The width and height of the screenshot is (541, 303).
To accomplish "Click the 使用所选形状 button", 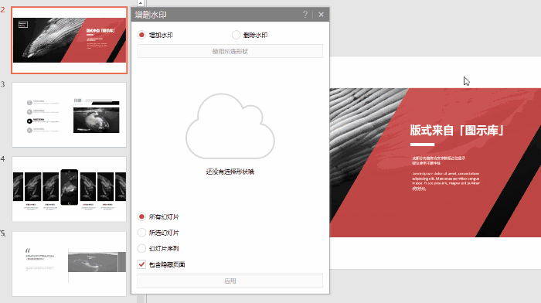I will pyautogui.click(x=230, y=52).
